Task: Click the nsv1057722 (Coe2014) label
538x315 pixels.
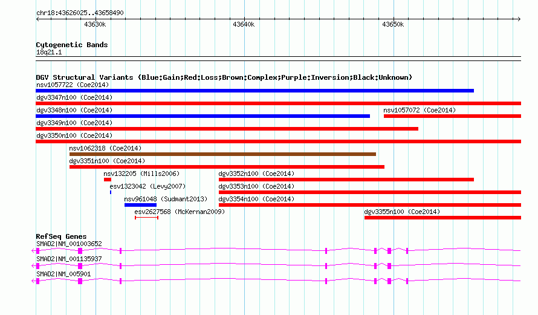Action: pyautogui.click(x=73, y=85)
